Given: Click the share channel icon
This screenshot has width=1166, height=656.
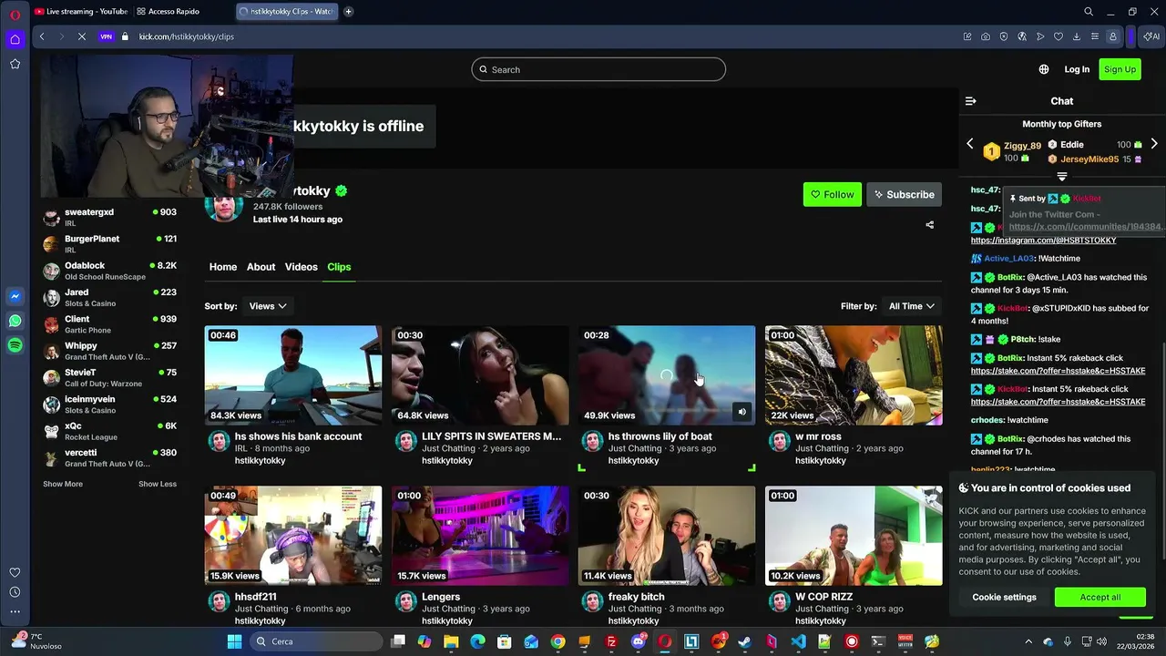Looking at the screenshot, I should click(930, 225).
